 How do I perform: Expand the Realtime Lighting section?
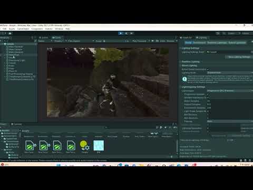click(x=180, y=62)
